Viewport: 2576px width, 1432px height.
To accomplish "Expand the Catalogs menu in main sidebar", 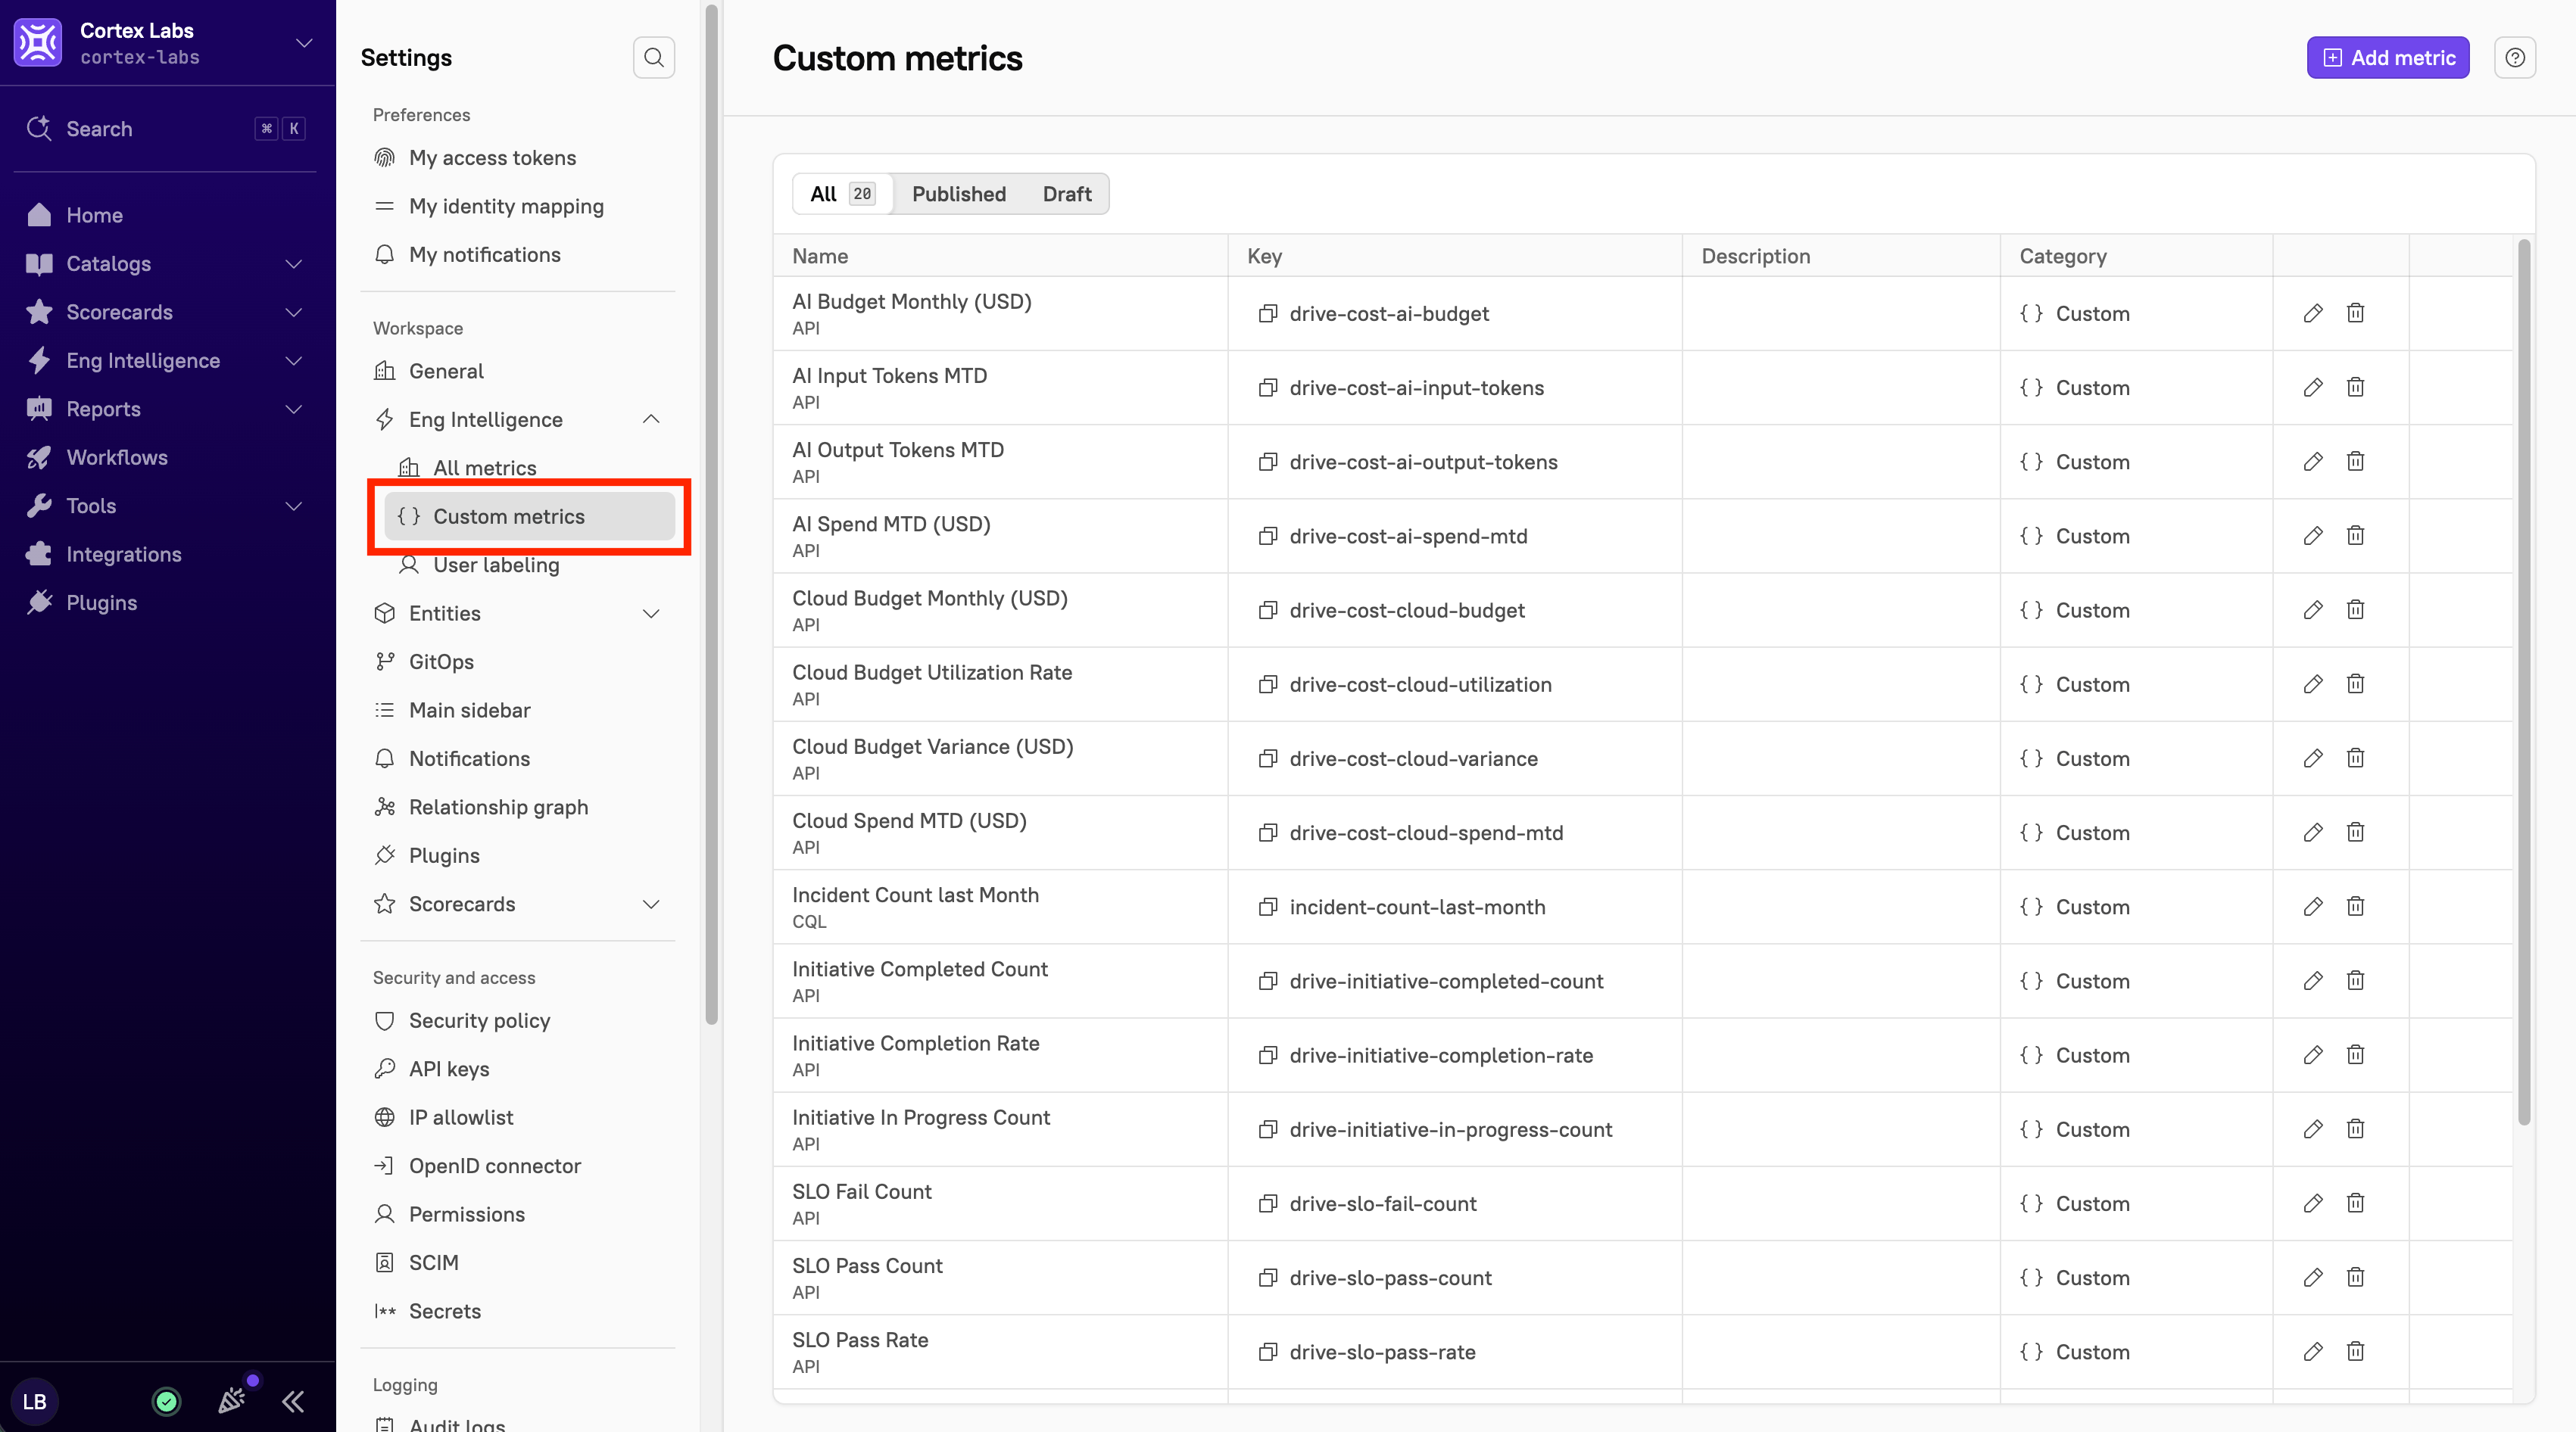I will pos(294,264).
